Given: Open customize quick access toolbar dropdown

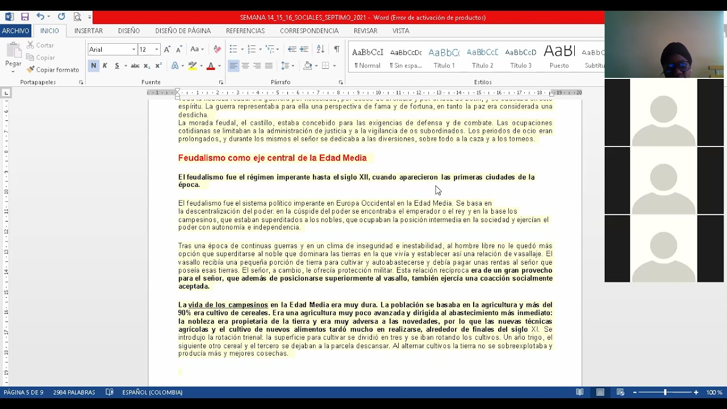Looking at the screenshot, I should (x=90, y=18).
